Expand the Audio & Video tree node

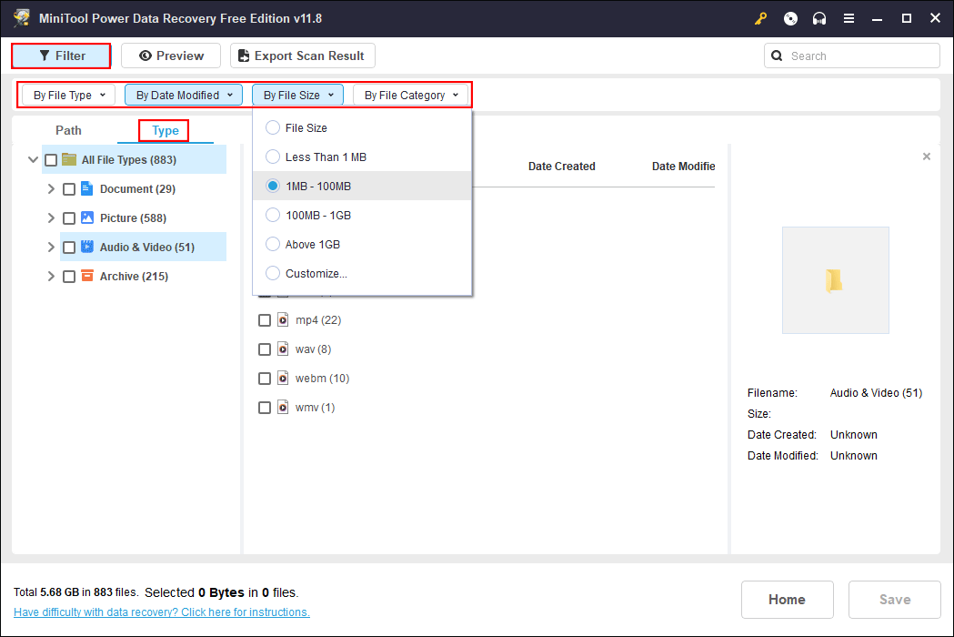(51, 248)
